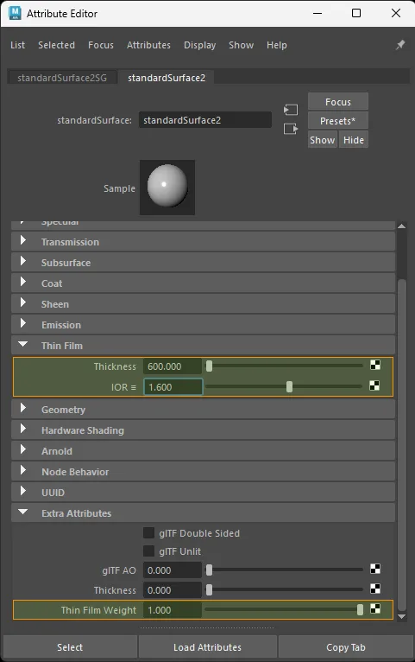Screen dimensions: 415x662
Task: Click the checker map button for Thin Film Thickness
Action: click(x=375, y=365)
